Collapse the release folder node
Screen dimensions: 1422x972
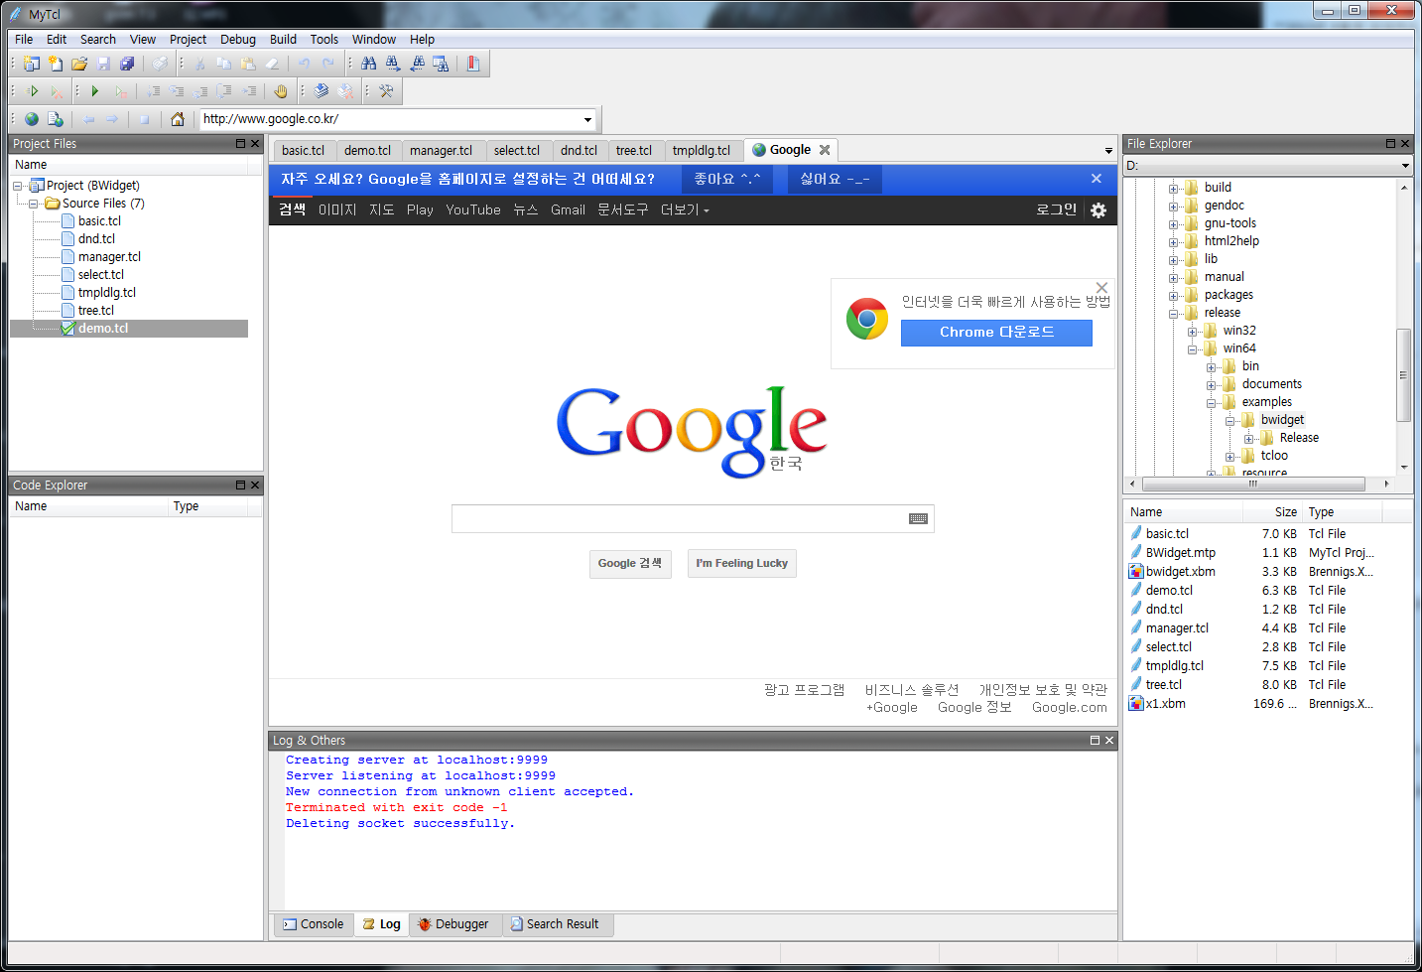pos(1174,313)
